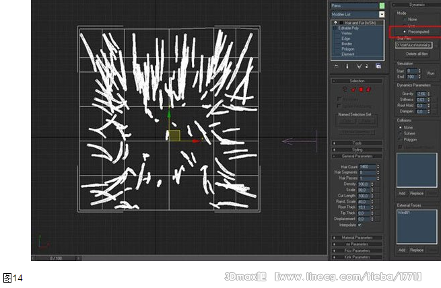Click the yellow move gizmo center square
This screenshot has height=288, width=441.
tap(174, 135)
